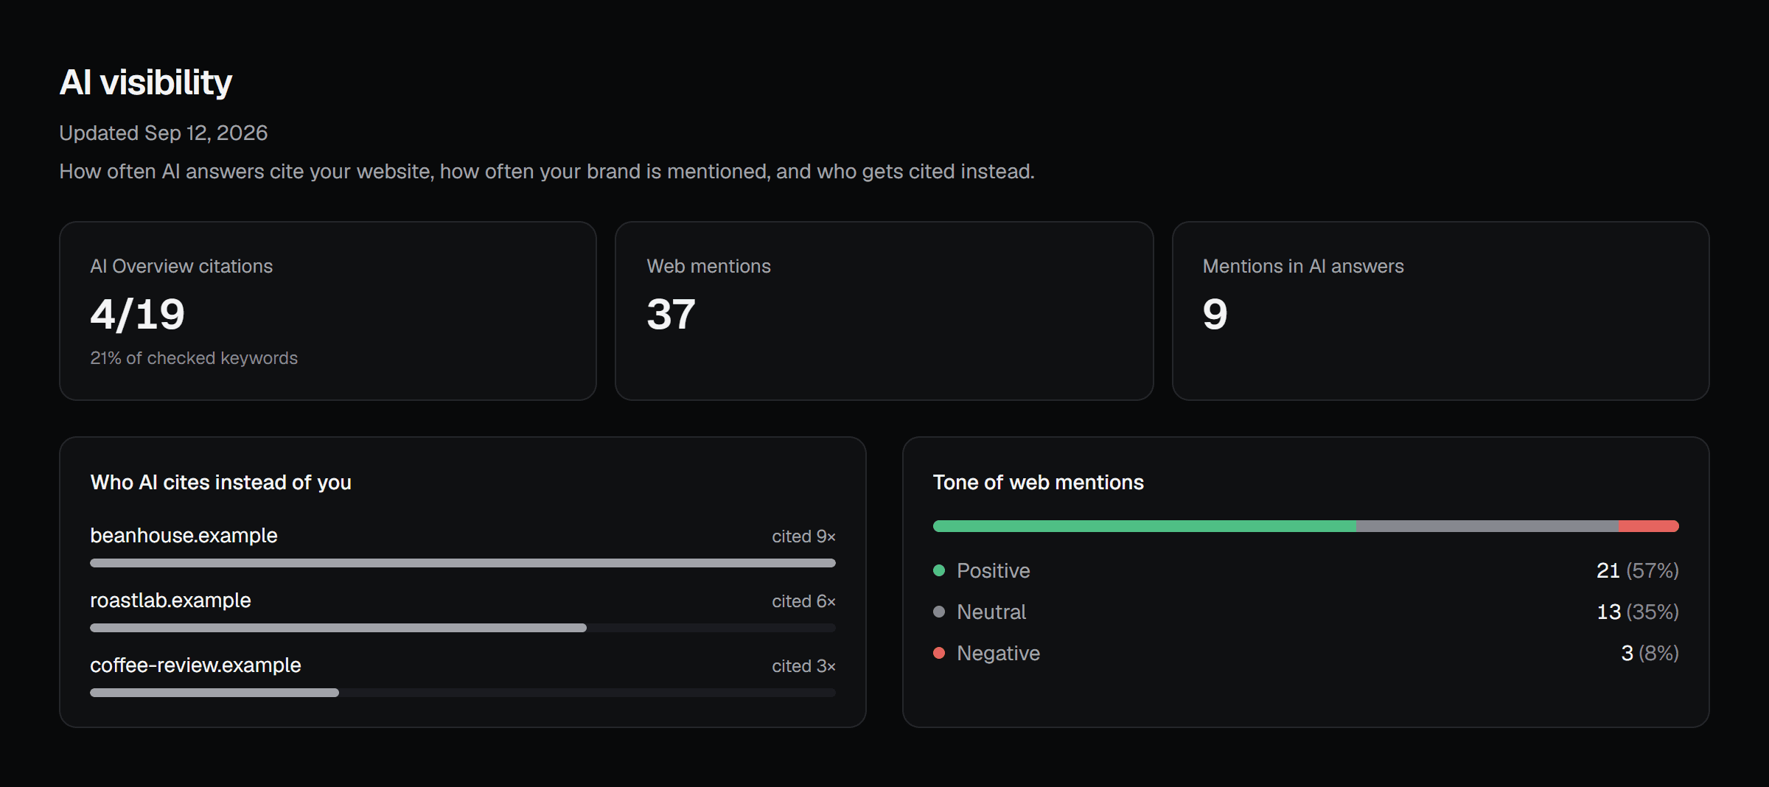The height and width of the screenshot is (787, 1769).
Task: Click the 37 web mentions value
Action: coord(671,314)
